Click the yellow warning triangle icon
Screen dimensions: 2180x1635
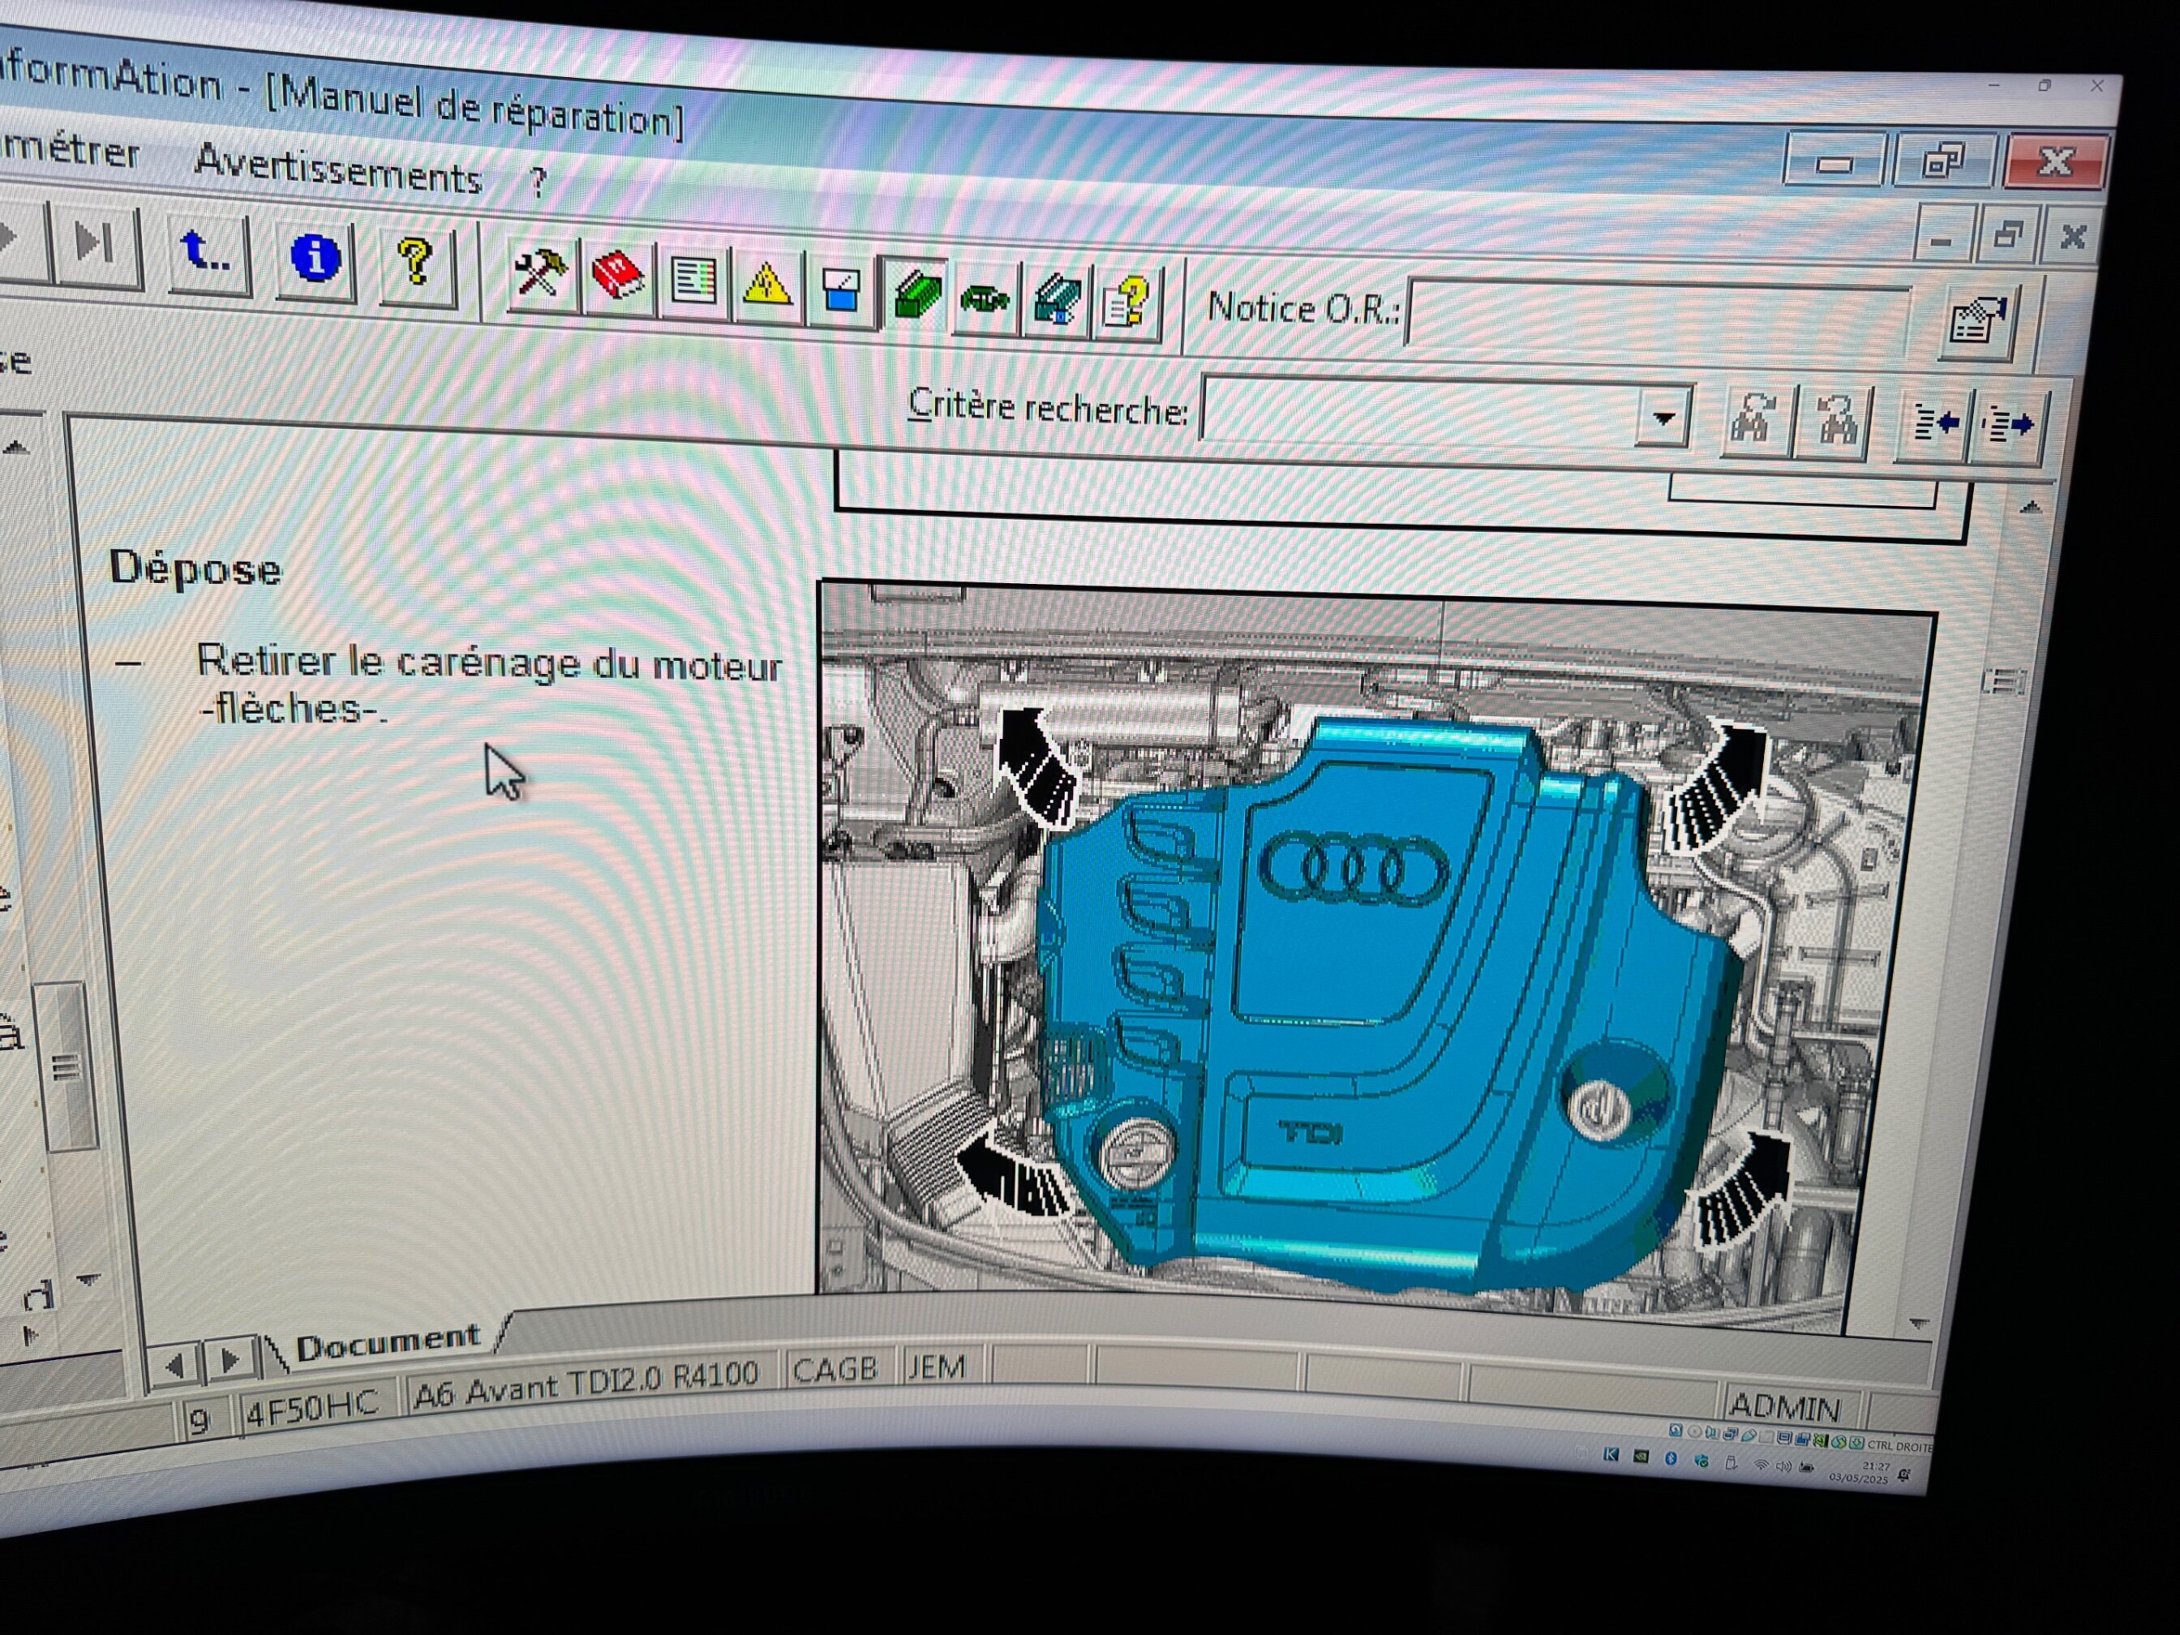click(766, 285)
